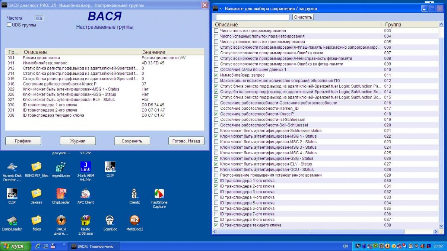
Task: Click the EN language indicator in the taskbar
Action: (x=345, y=246)
